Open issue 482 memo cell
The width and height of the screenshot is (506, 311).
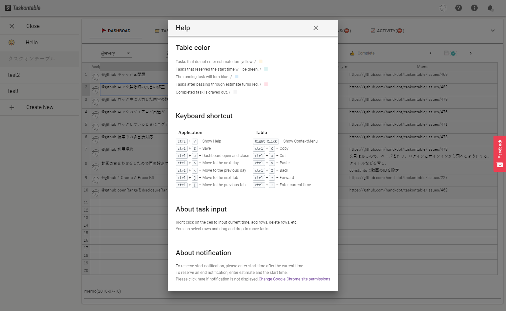tap(422, 90)
